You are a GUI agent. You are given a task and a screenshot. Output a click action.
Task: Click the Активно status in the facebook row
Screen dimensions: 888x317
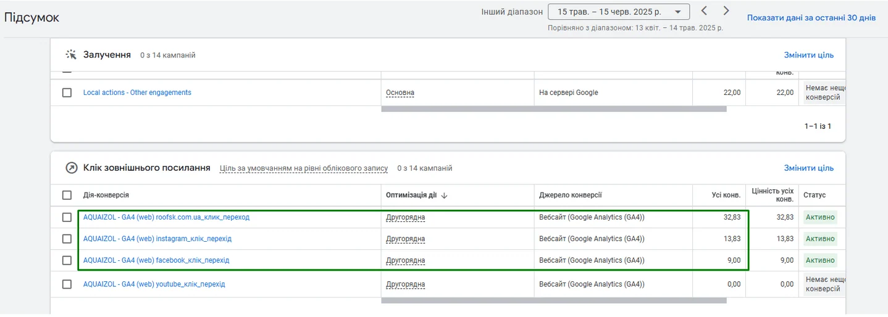820,260
